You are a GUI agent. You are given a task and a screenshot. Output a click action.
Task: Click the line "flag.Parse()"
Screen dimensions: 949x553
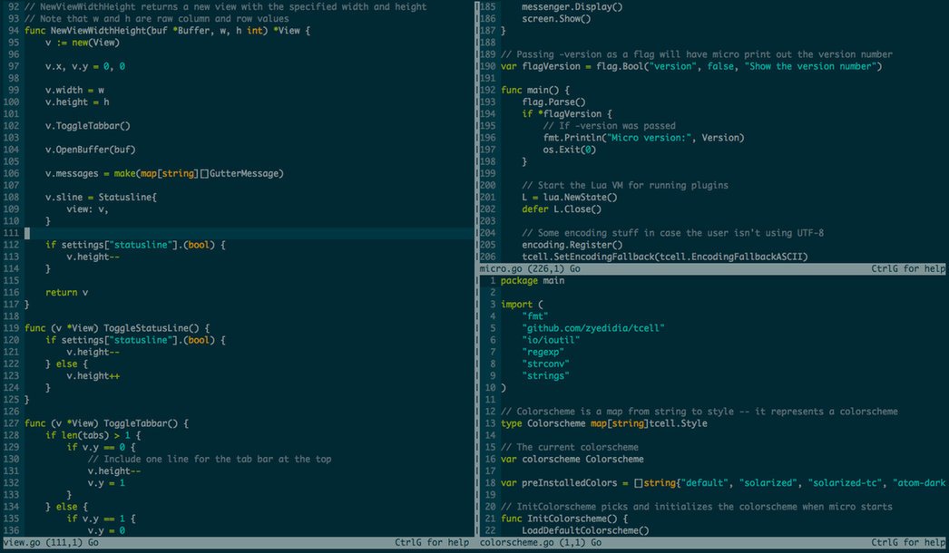coord(553,102)
